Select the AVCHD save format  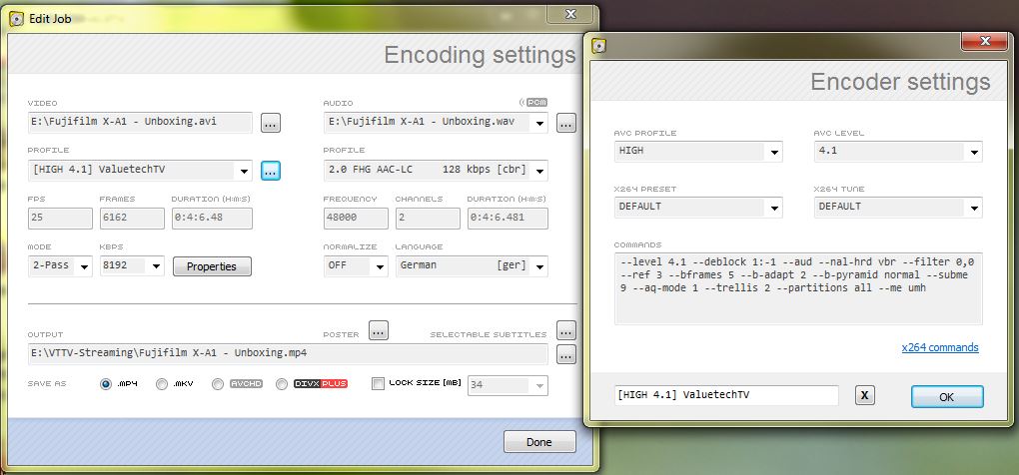pos(218,384)
